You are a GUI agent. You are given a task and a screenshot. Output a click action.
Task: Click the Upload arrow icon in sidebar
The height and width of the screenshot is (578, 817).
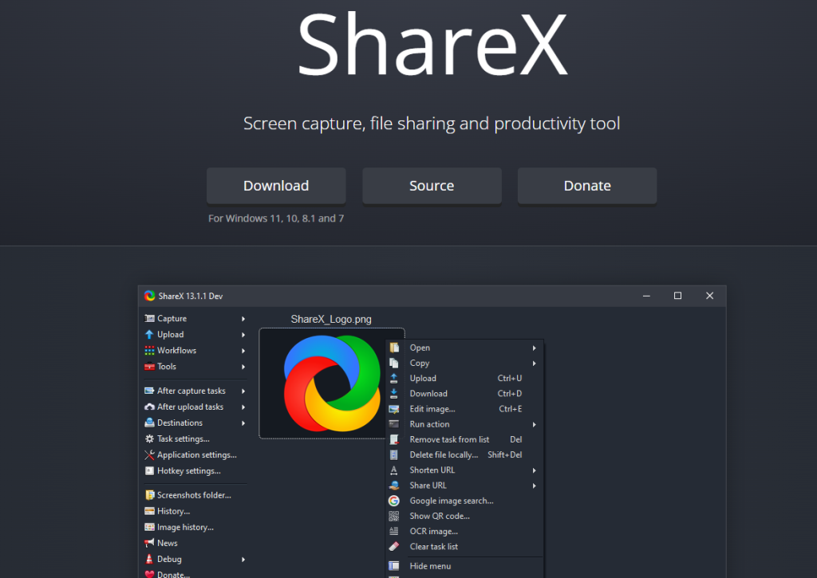(x=149, y=334)
